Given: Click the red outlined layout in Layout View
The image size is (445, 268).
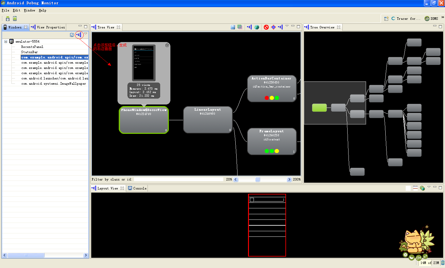Looking at the screenshot, I should 267,225.
